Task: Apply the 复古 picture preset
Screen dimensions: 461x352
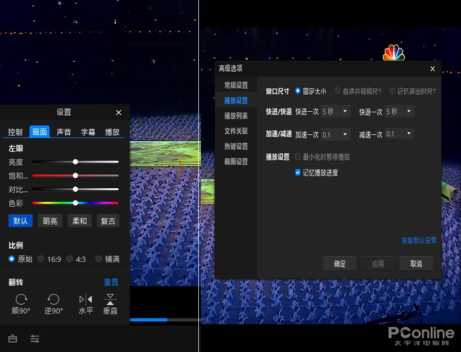Action: [x=108, y=221]
